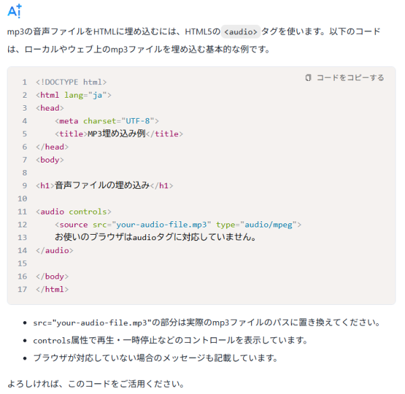Click line number 1 in code gutter
This screenshot has height=394, width=405.
pyautogui.click(x=24, y=82)
